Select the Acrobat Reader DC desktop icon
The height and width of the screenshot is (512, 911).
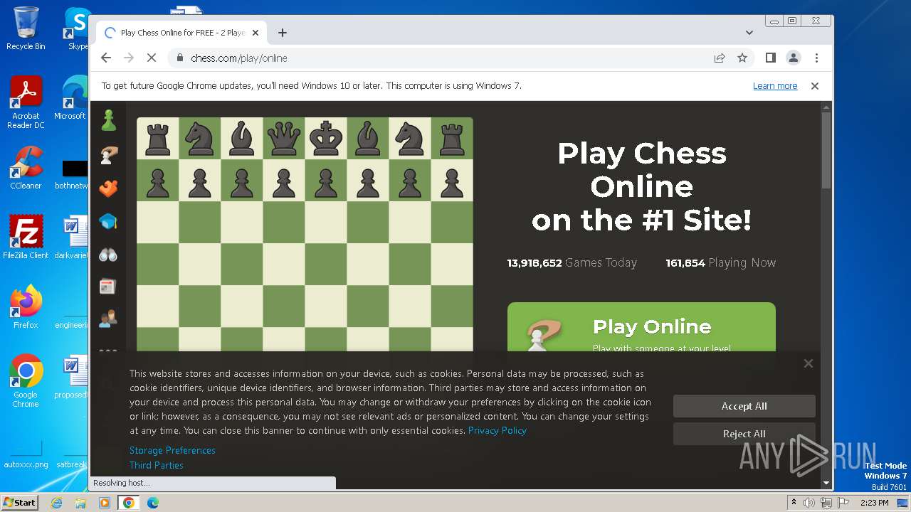point(26,102)
